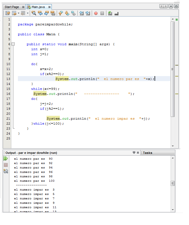The width and height of the screenshot is (189, 225).
Task: Click the top error stripe warning mark
Action: 177,65
